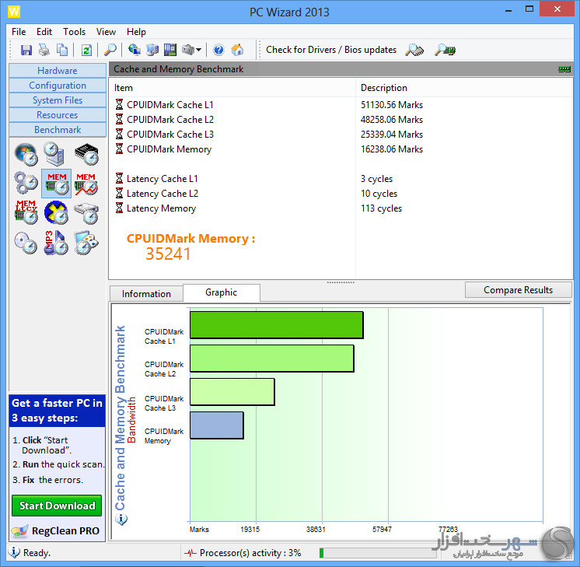Open the CD/DVD drive benchmark icon

(x=26, y=243)
